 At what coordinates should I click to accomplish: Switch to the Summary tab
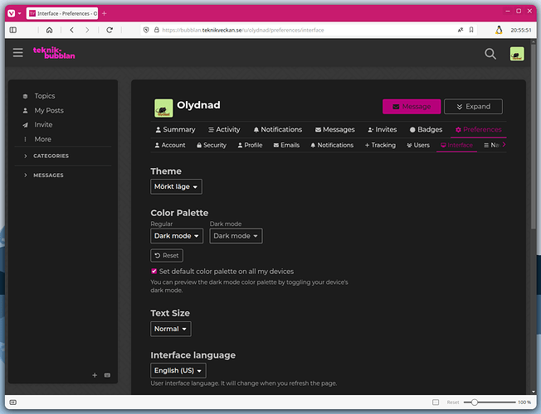tap(175, 129)
